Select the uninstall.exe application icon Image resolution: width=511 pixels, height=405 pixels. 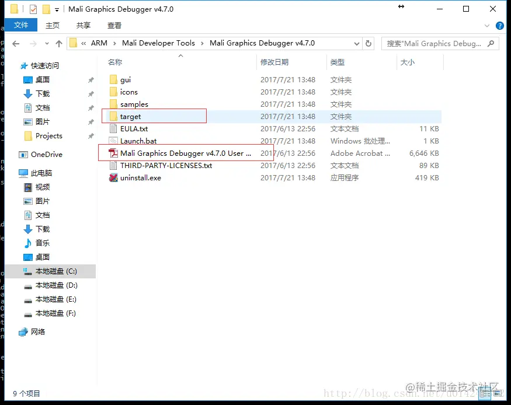click(x=113, y=178)
